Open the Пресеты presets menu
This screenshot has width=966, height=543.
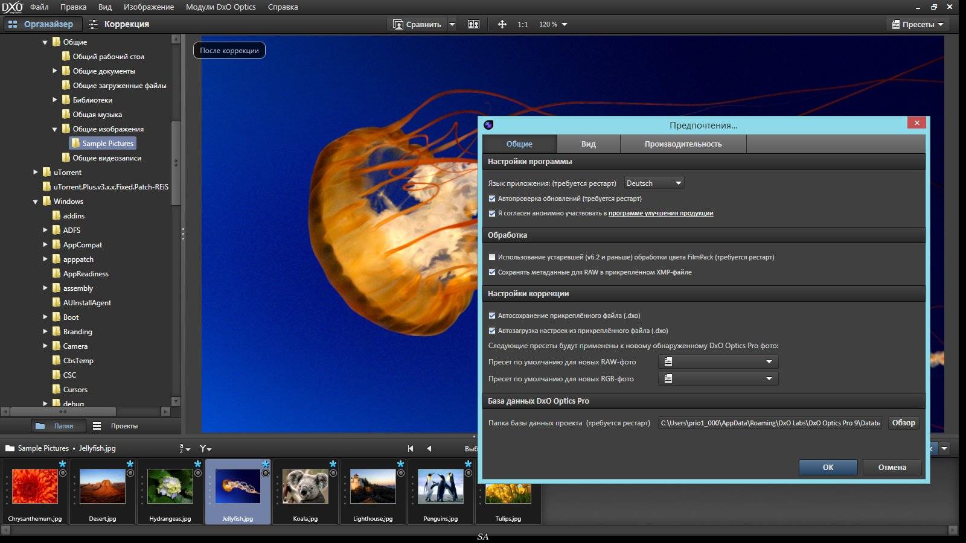tap(918, 24)
